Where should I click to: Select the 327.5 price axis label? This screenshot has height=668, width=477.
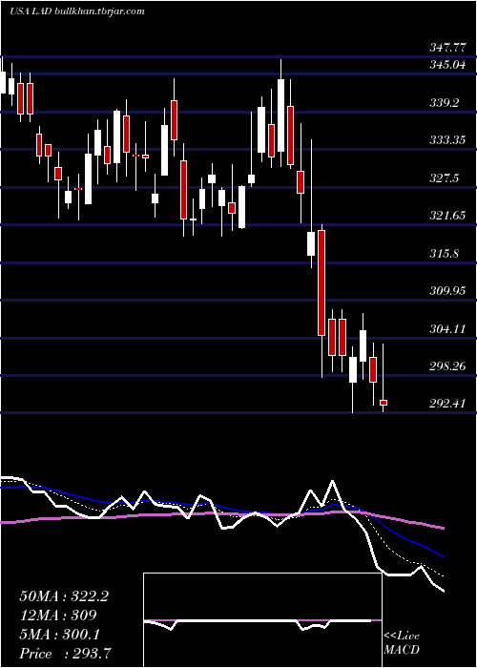[444, 178]
